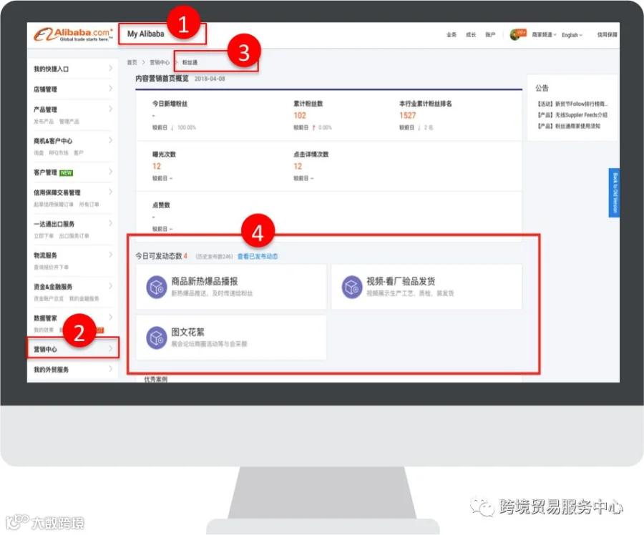Click the 商品新热爆品播报 cube icon
Screen dimensions: 644x535
coord(157,287)
